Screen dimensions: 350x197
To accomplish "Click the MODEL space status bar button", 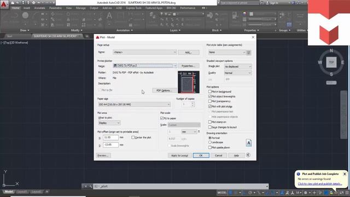I will click(222, 193).
